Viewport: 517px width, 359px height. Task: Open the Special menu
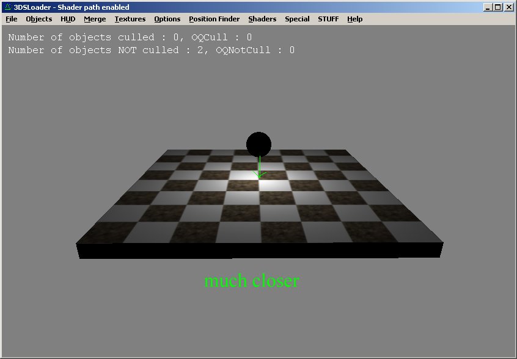297,19
